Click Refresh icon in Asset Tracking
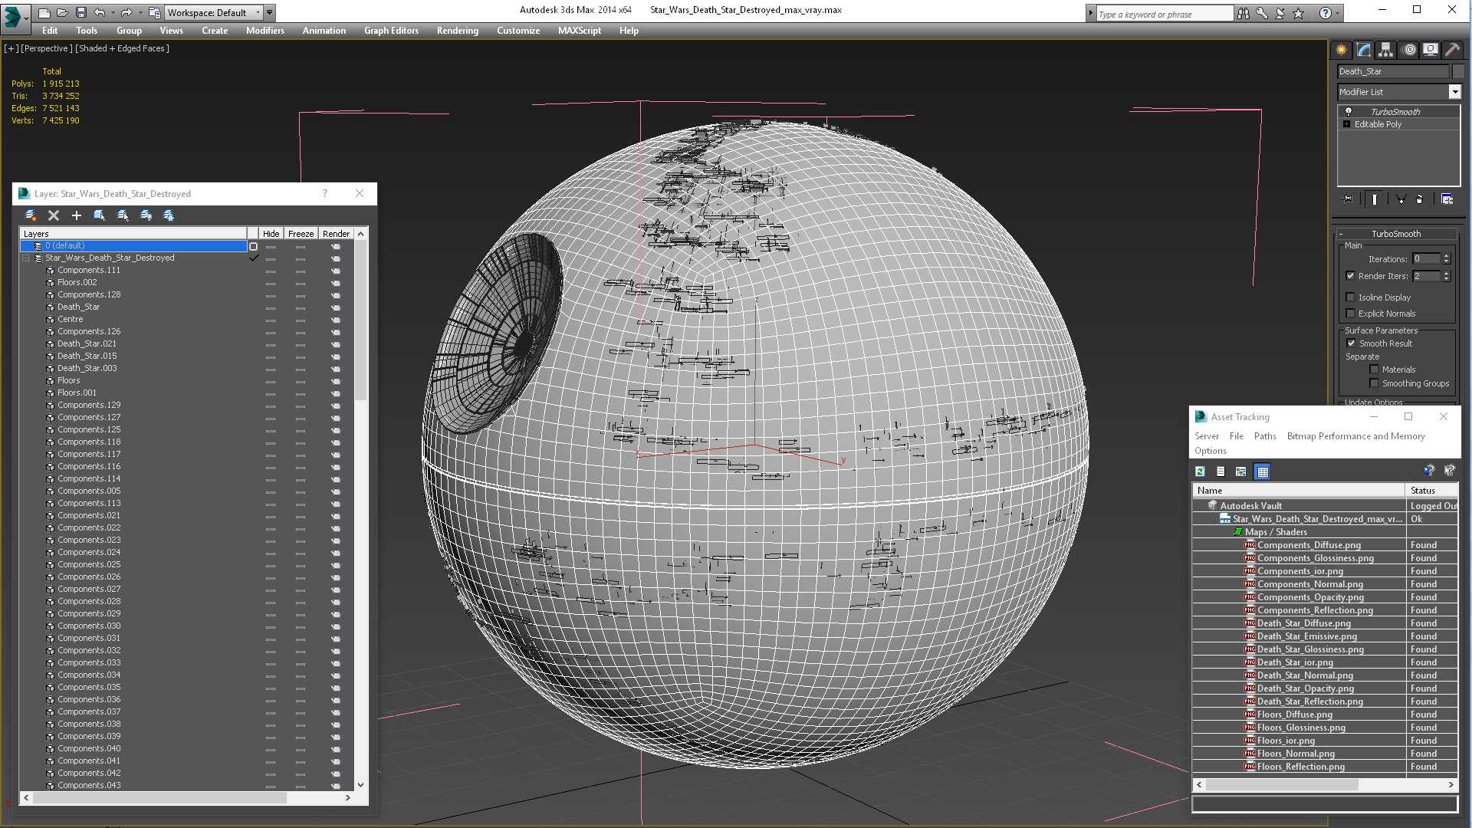Screen dimensions: 1472x828 (1200, 472)
